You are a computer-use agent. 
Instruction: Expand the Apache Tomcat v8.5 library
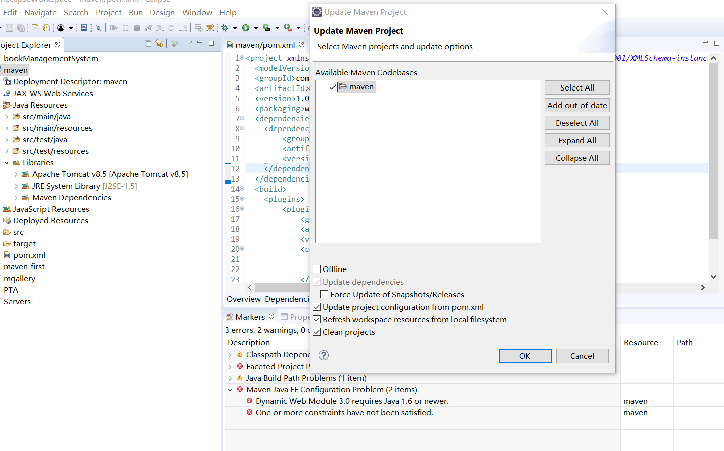[16, 174]
